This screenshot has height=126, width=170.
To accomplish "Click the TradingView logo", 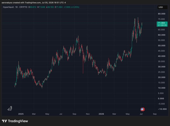I will (x=15, y=121).
